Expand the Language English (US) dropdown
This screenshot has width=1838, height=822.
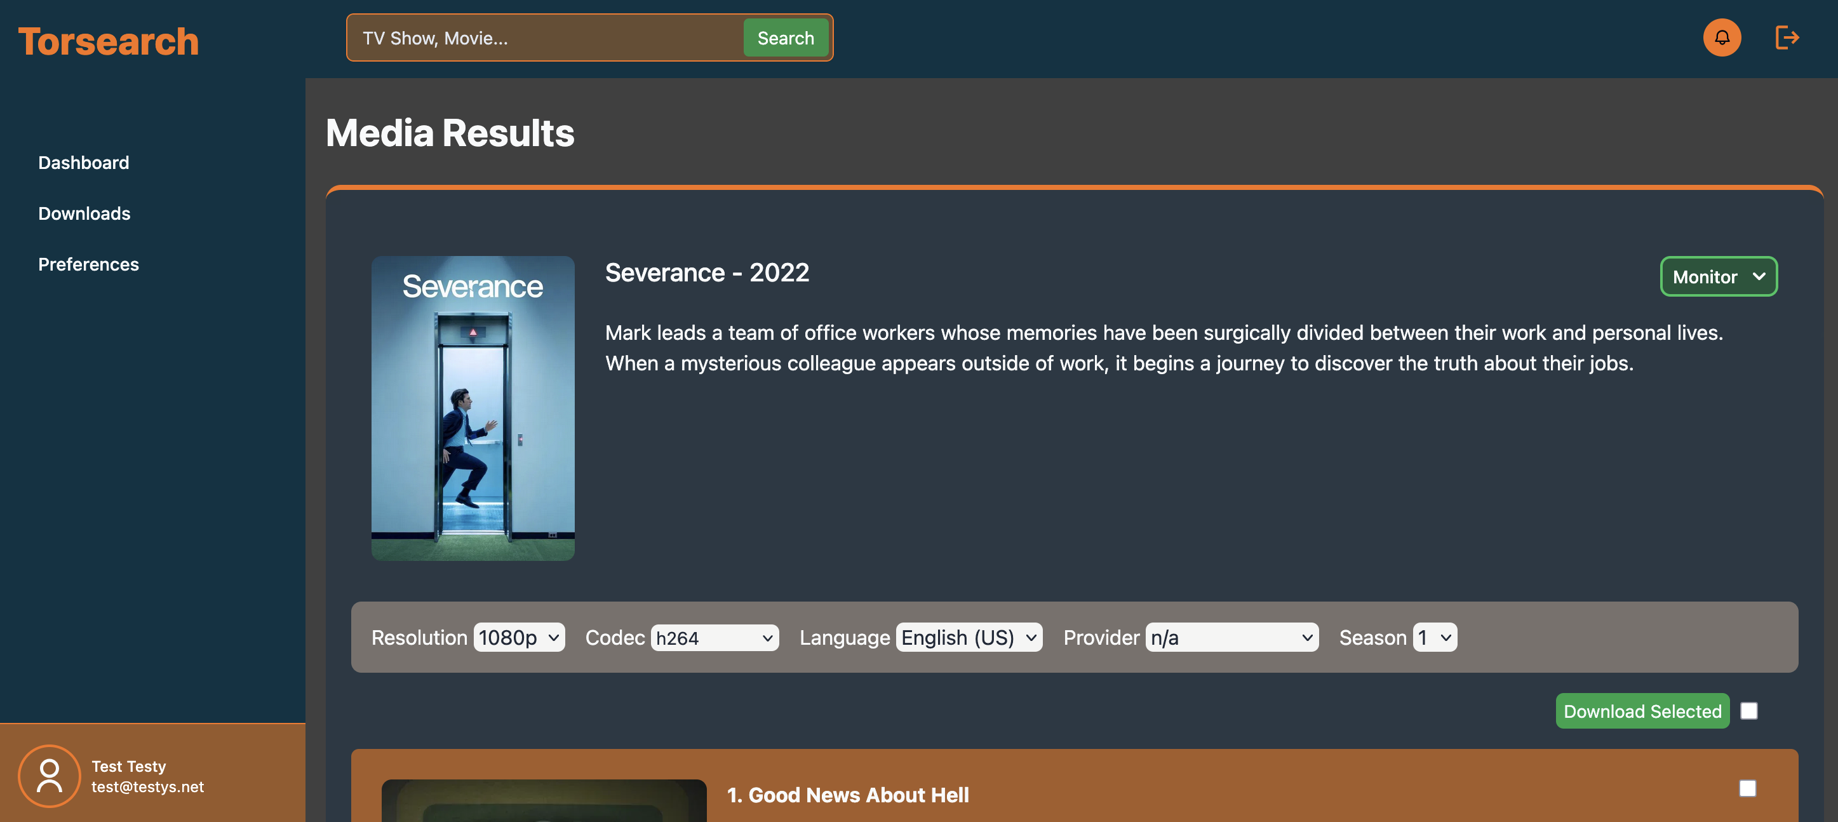click(969, 637)
